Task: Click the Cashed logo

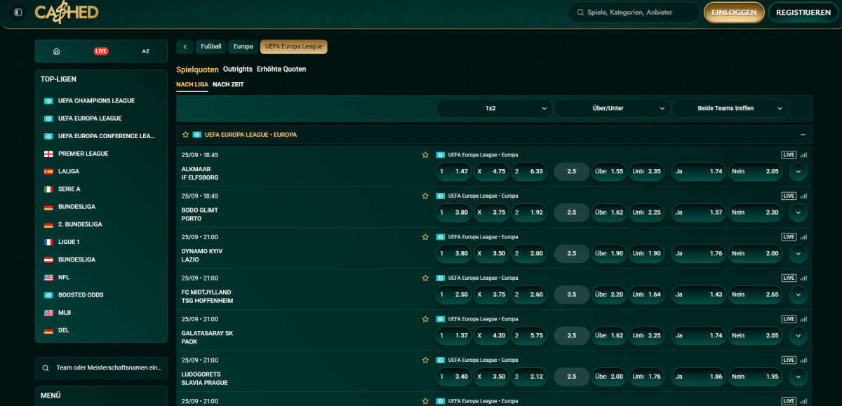Action: pos(67,13)
